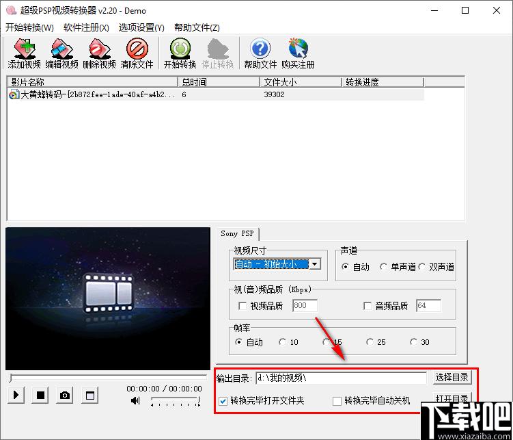The width and height of the screenshot is (513, 440).
Task: Open the 选项设置(Y) menu
Action: tap(141, 27)
